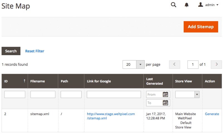Viewport: 224px width, 134px height.
Task: Click the admin user avatar icon
Action: (200, 5)
